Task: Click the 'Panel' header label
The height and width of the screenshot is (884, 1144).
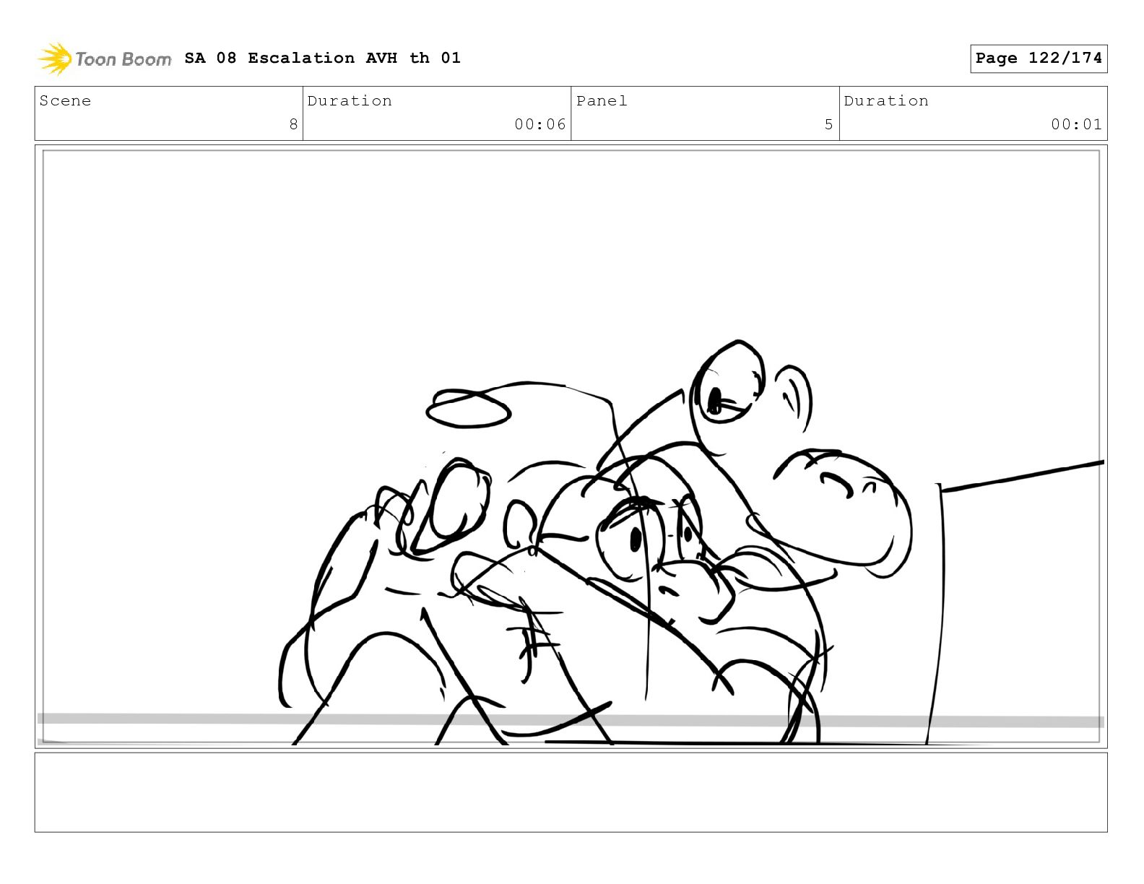Action: (602, 101)
